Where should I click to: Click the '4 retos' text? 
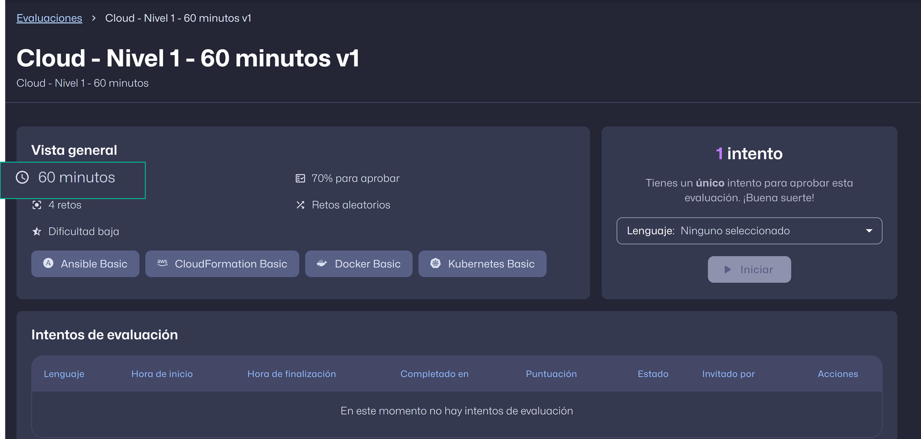tap(65, 205)
